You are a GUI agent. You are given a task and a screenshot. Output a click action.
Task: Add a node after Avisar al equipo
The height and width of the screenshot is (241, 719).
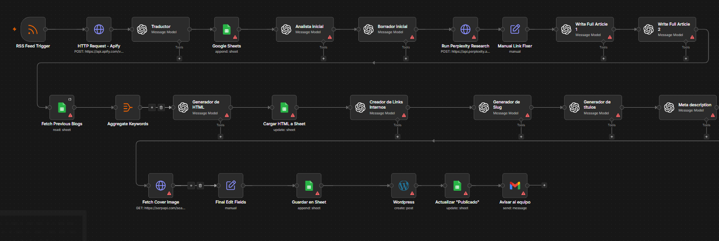point(544,185)
